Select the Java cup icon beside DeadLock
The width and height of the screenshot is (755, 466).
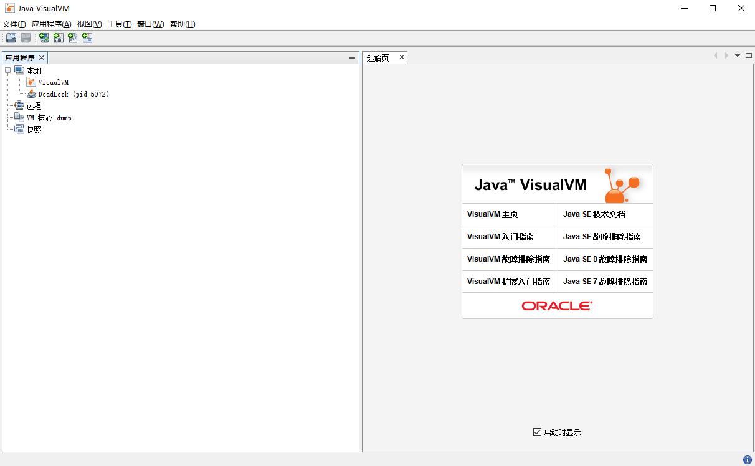(x=31, y=94)
